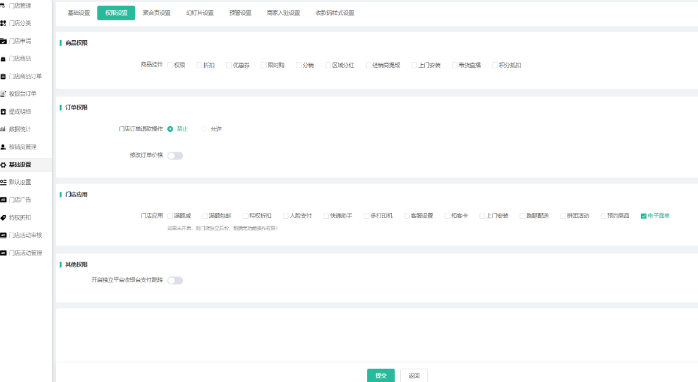698x382 pixels.
Task: Click the 数据统计 bar chart icon
Action: [4, 129]
